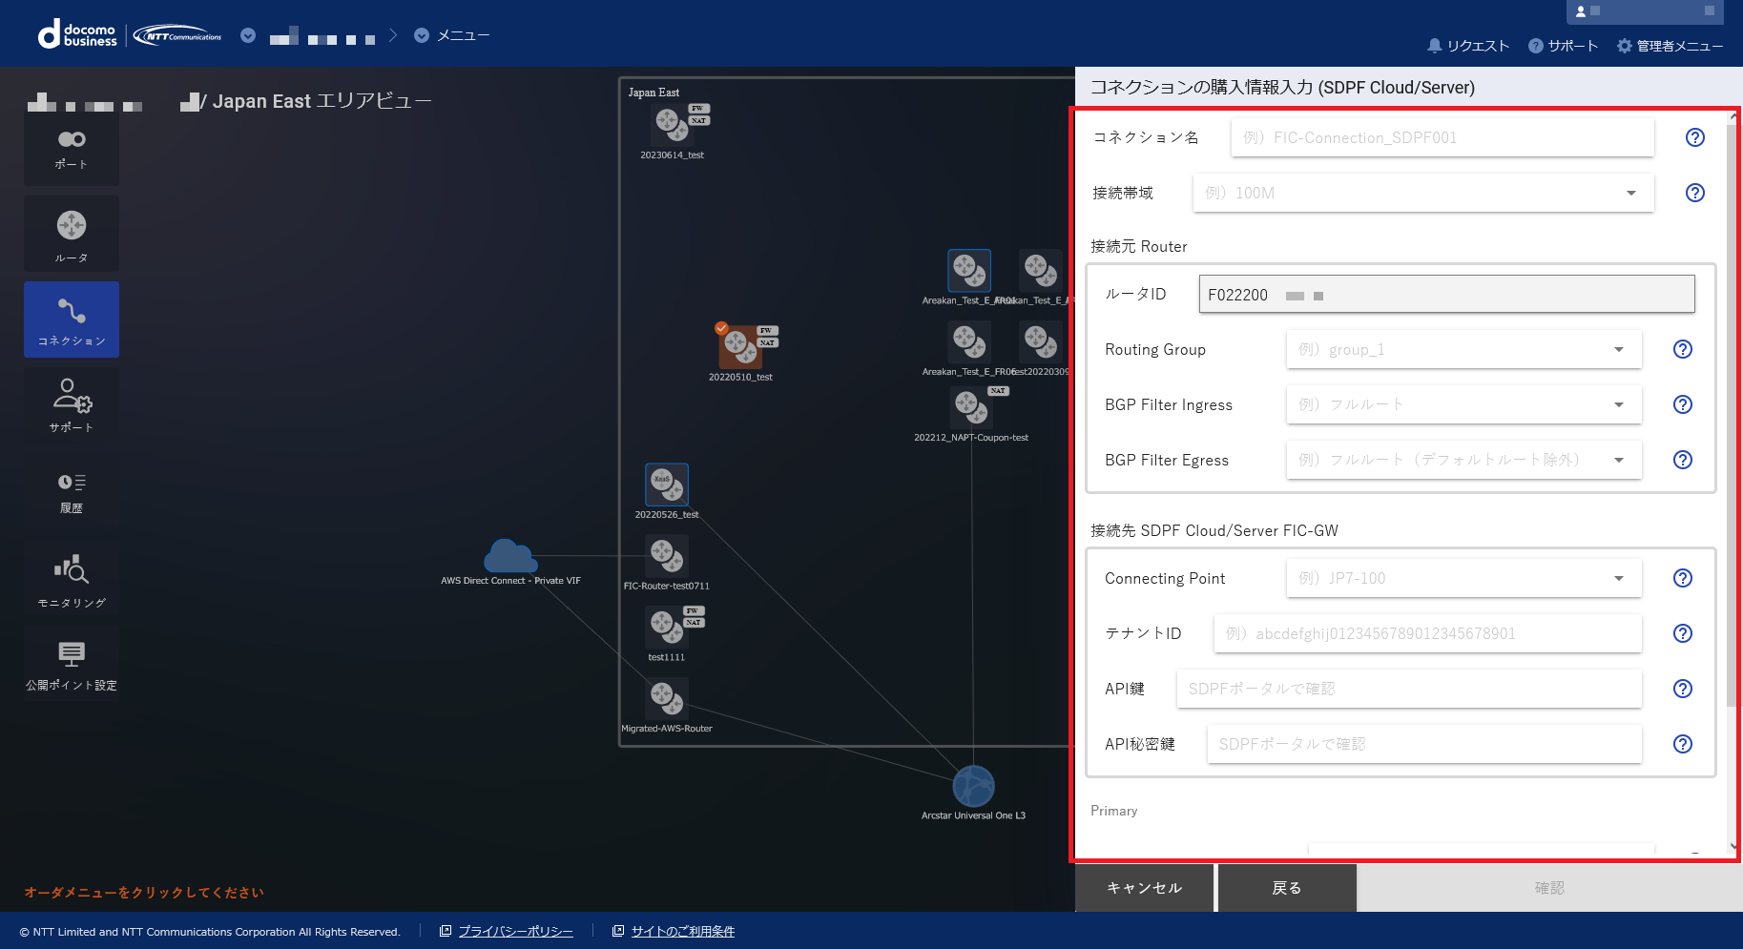The image size is (1743, 949).
Task: Click the Areakan_Test_E_FR06 router icon
Action: pyautogui.click(x=968, y=341)
